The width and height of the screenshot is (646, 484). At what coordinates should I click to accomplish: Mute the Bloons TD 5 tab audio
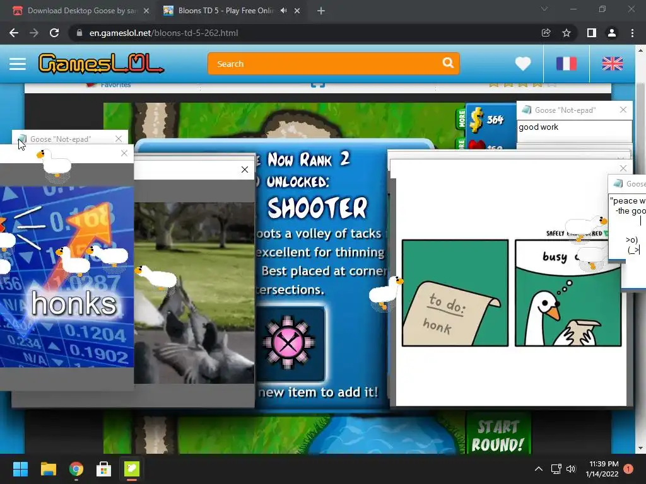283,11
